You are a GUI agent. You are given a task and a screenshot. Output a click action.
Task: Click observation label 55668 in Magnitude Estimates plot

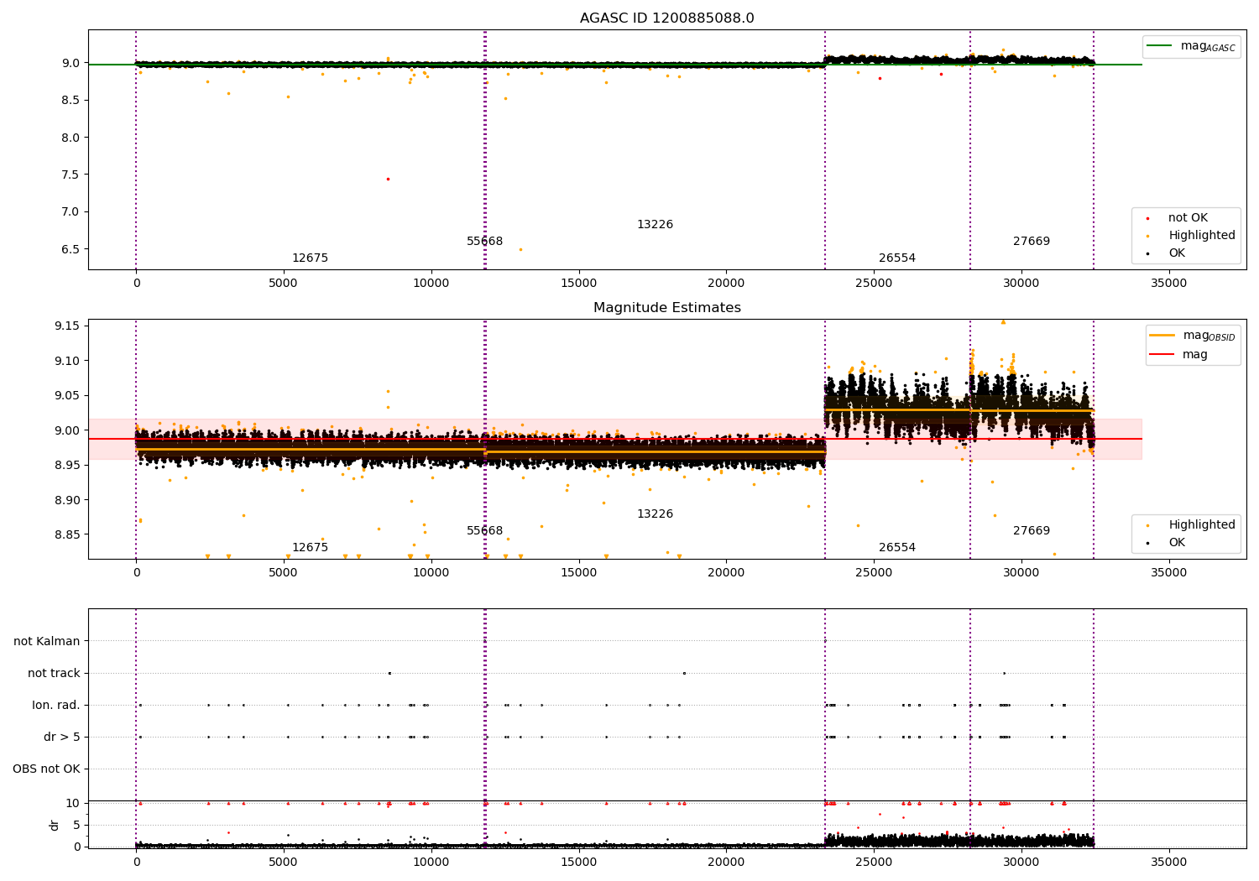coord(485,531)
